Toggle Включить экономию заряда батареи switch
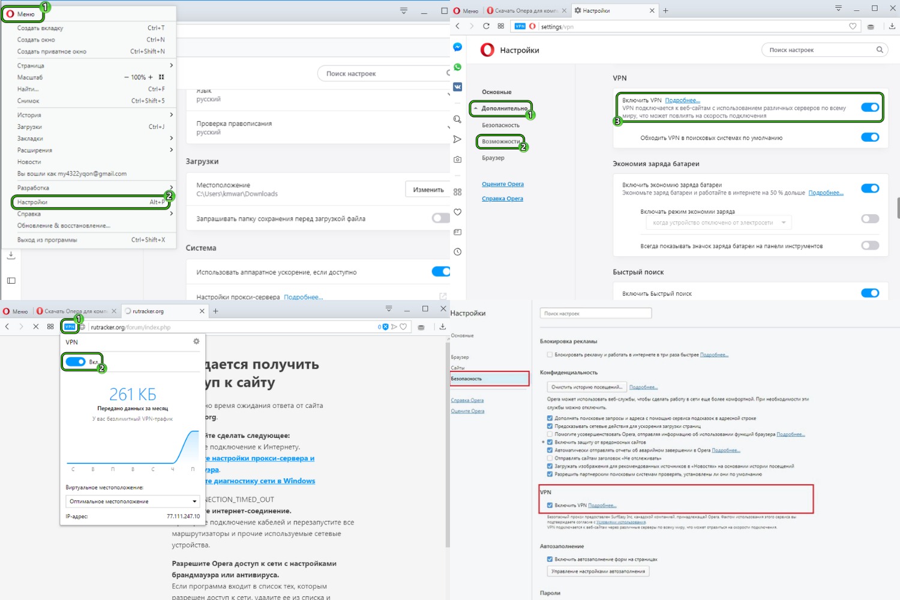 [870, 188]
